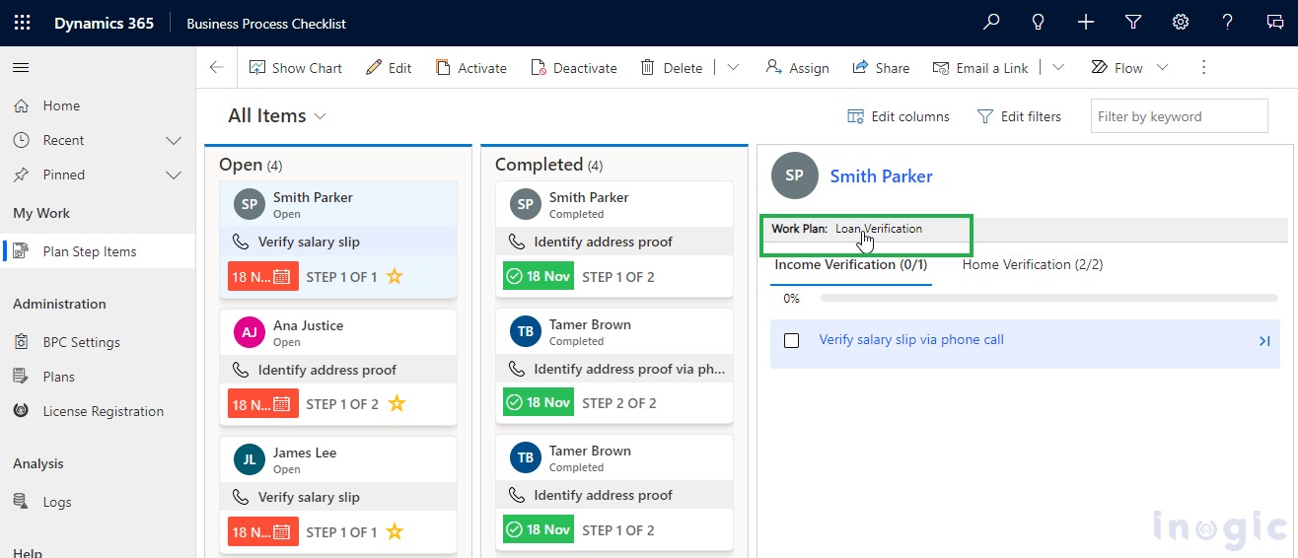This screenshot has width=1298, height=558.
Task: Open the advanced find funnel icon
Action: coord(1133,22)
